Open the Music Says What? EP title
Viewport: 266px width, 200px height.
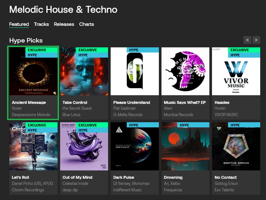click(185, 102)
